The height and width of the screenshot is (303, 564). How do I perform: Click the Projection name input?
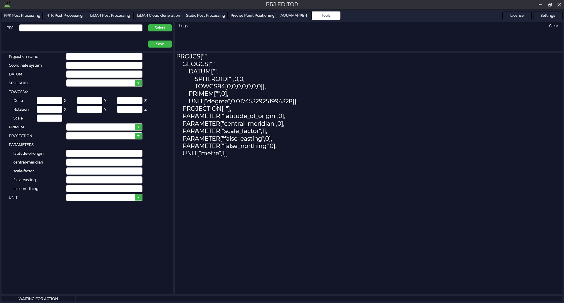104,57
